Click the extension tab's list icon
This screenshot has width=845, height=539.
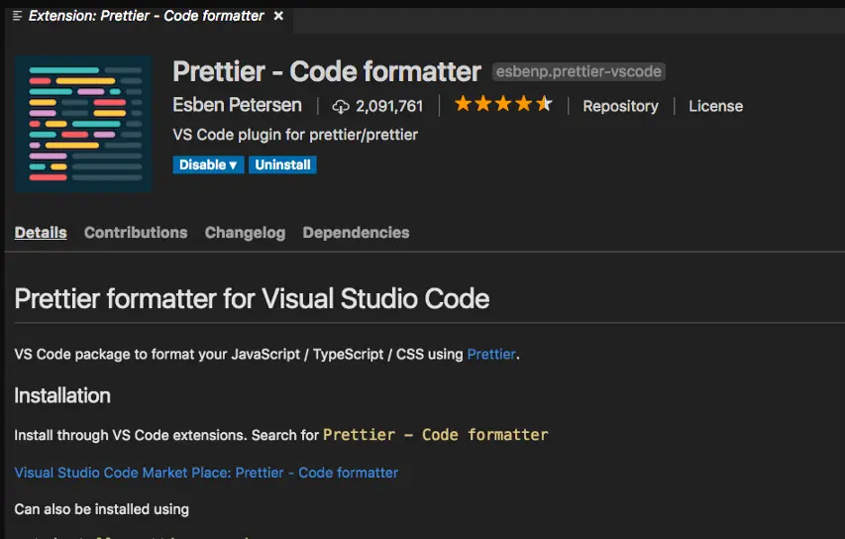[x=17, y=16]
